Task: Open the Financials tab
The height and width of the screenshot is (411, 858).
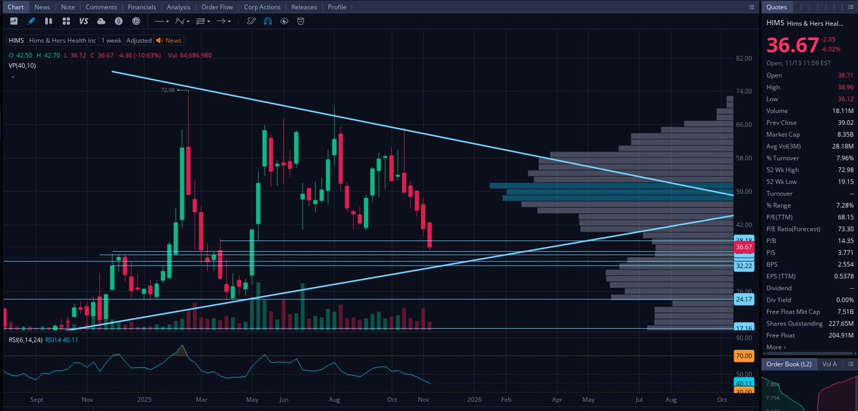Action: tap(142, 6)
